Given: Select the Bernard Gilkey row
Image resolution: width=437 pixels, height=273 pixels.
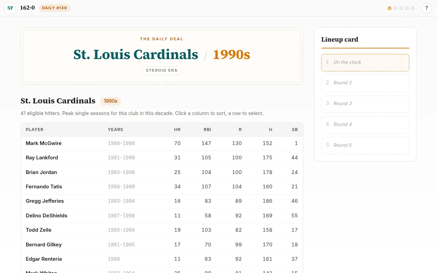Looking at the screenshot, I should click(x=162, y=245).
